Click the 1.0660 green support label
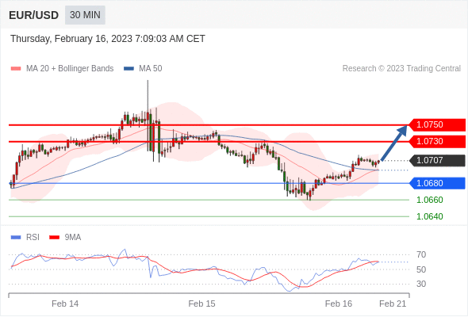Screen dimensions: 468x317 click(x=429, y=200)
